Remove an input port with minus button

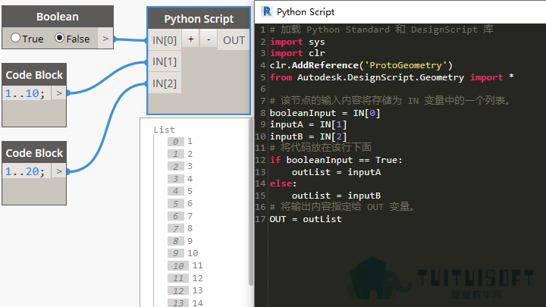[209, 39]
